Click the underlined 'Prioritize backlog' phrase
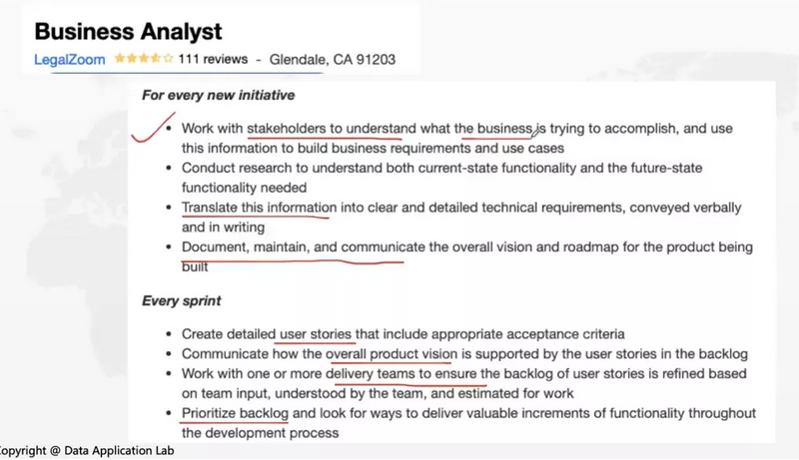 pyautogui.click(x=234, y=413)
